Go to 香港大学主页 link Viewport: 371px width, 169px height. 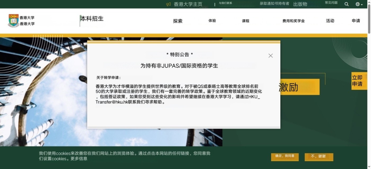(x=188, y=4)
